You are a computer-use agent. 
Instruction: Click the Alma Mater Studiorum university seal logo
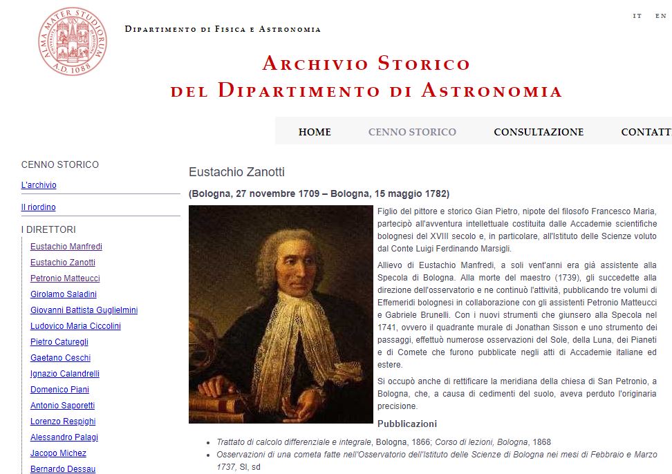[x=73, y=41]
